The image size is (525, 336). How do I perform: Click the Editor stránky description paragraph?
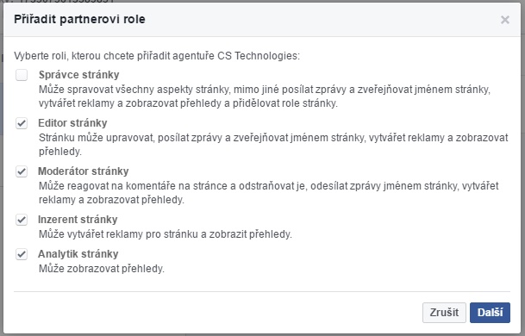(x=273, y=145)
